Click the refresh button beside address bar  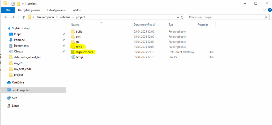click(182, 17)
